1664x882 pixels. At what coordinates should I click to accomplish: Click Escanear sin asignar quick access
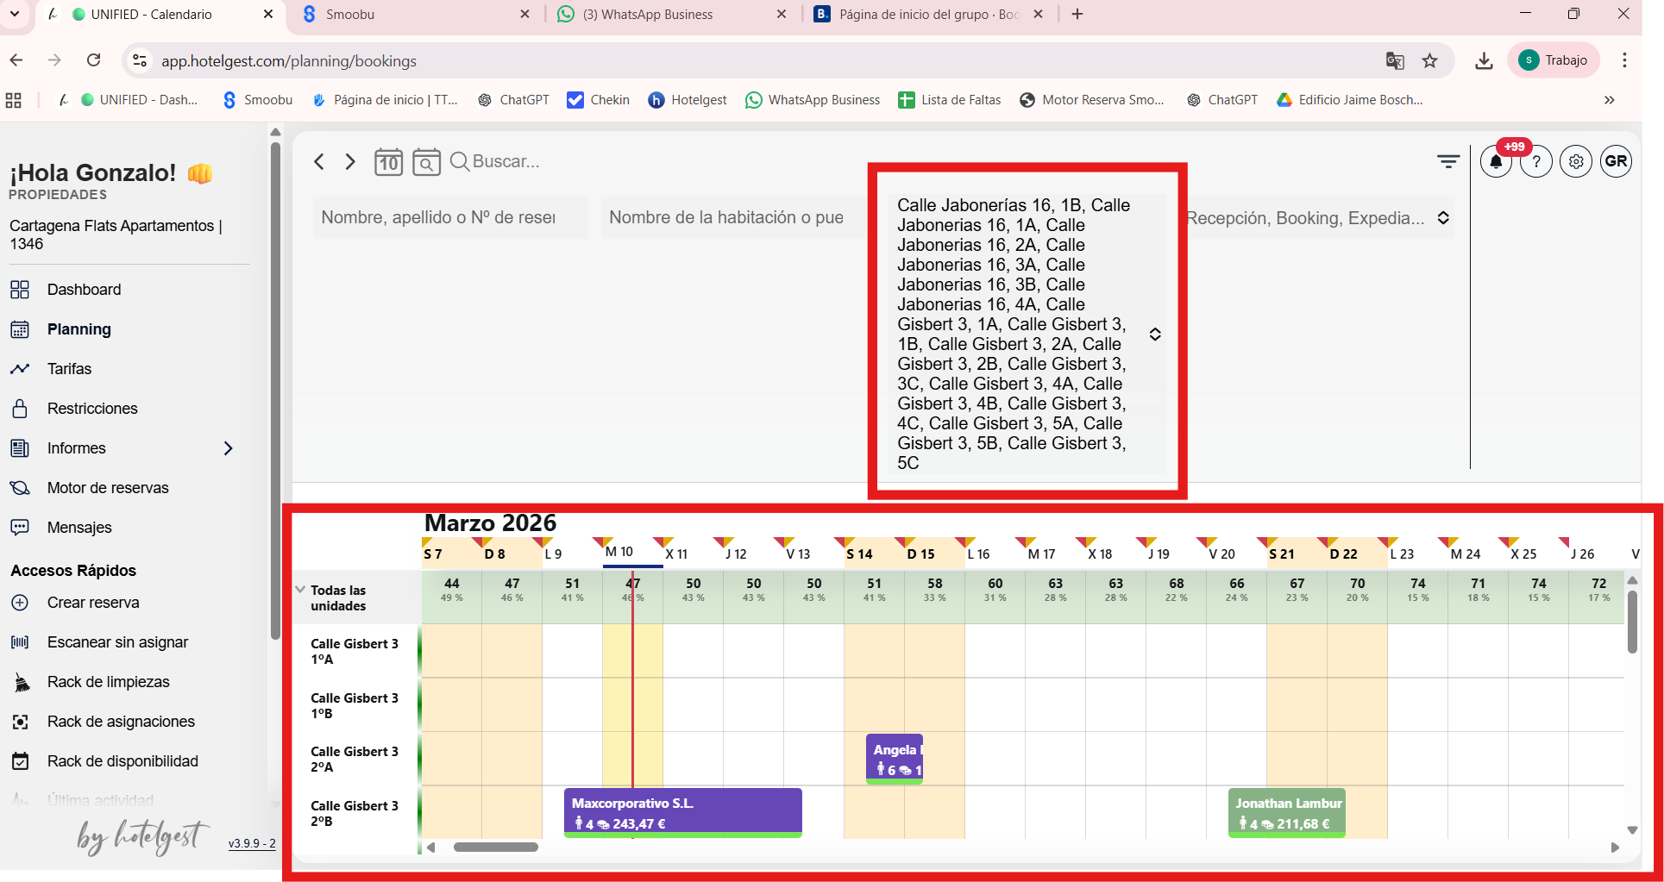pos(117,642)
